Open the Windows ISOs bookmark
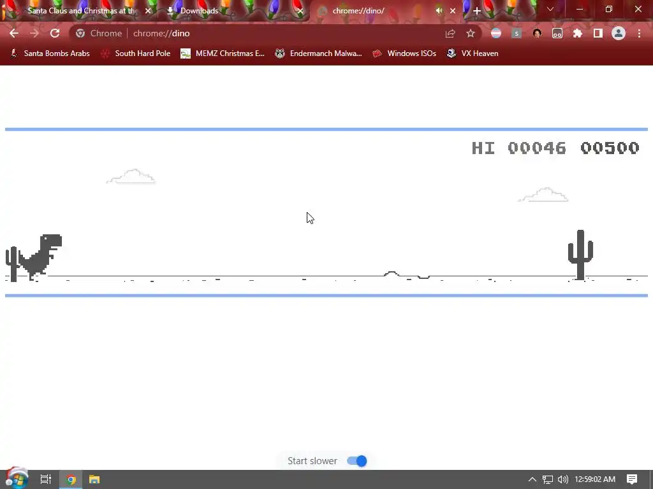Screen dimensions: 653x489 point(404,53)
